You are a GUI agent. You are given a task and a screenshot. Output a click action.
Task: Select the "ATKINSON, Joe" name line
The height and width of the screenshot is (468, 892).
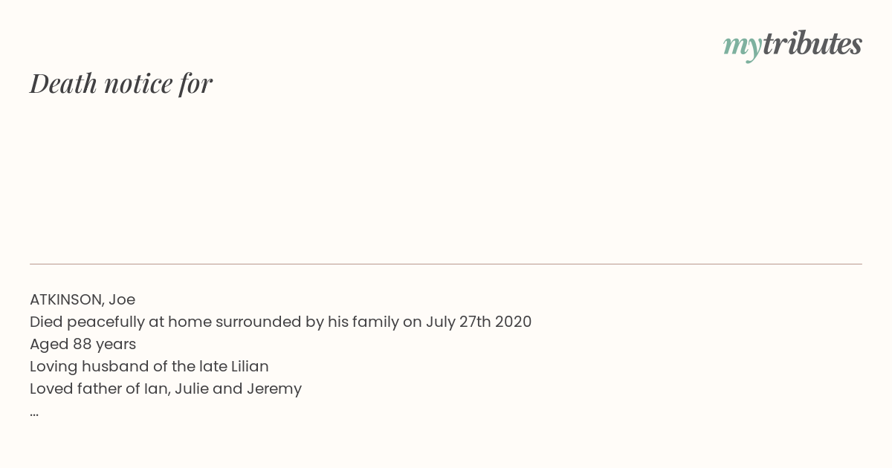(83, 300)
